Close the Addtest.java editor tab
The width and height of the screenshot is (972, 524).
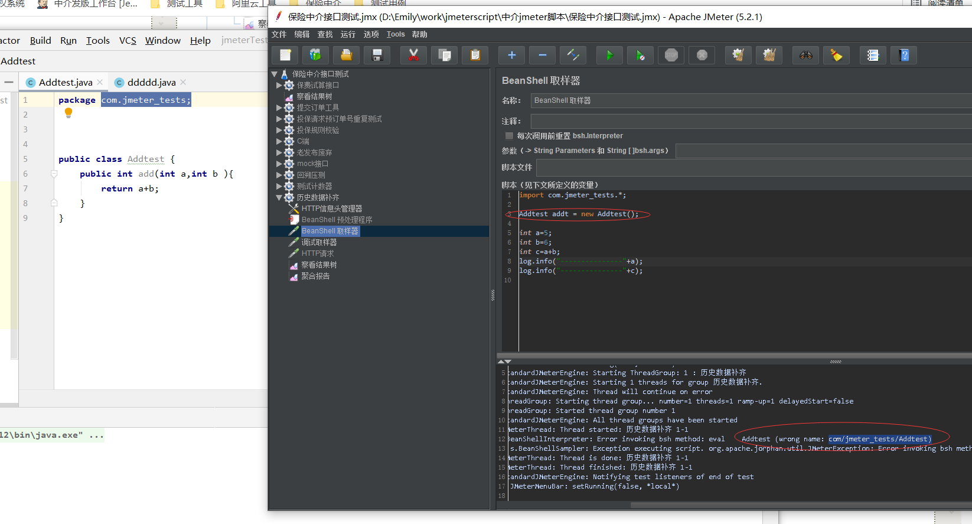[x=100, y=82]
